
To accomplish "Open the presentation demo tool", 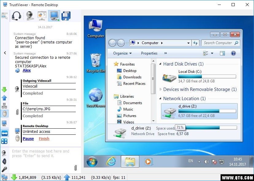I will click(42, 16).
